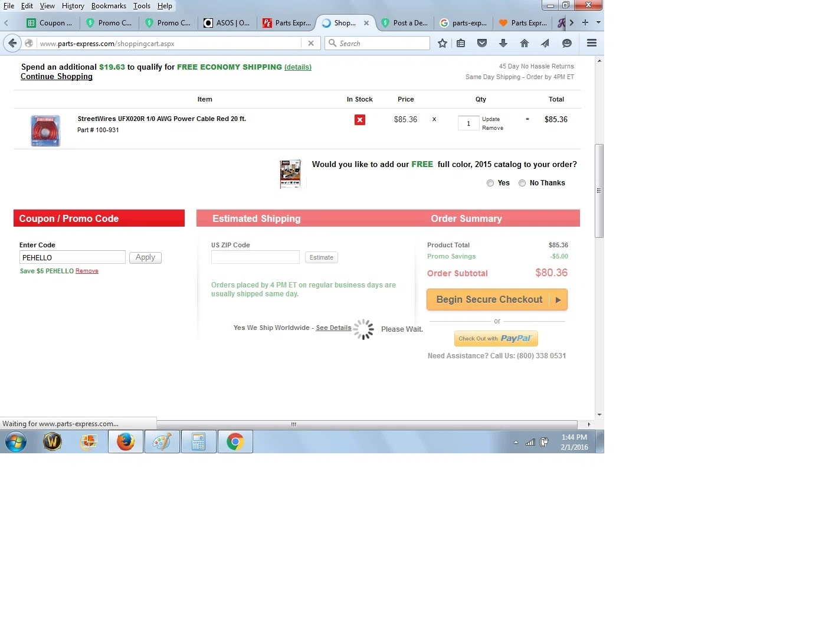Screen dimensions: 839x628
Task: Apply the promo code
Action: point(145,257)
